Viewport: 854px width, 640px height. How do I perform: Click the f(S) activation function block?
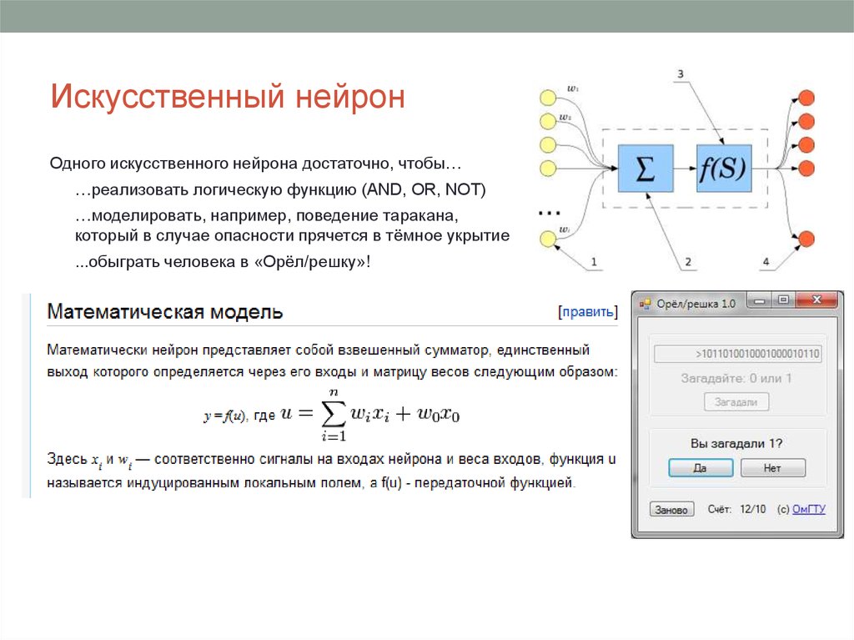(x=723, y=168)
